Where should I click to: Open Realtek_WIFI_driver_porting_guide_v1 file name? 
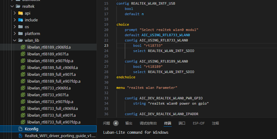coord(60,136)
